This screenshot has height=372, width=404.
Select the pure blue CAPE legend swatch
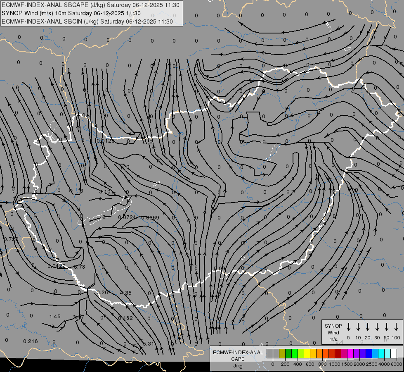click(x=369, y=353)
